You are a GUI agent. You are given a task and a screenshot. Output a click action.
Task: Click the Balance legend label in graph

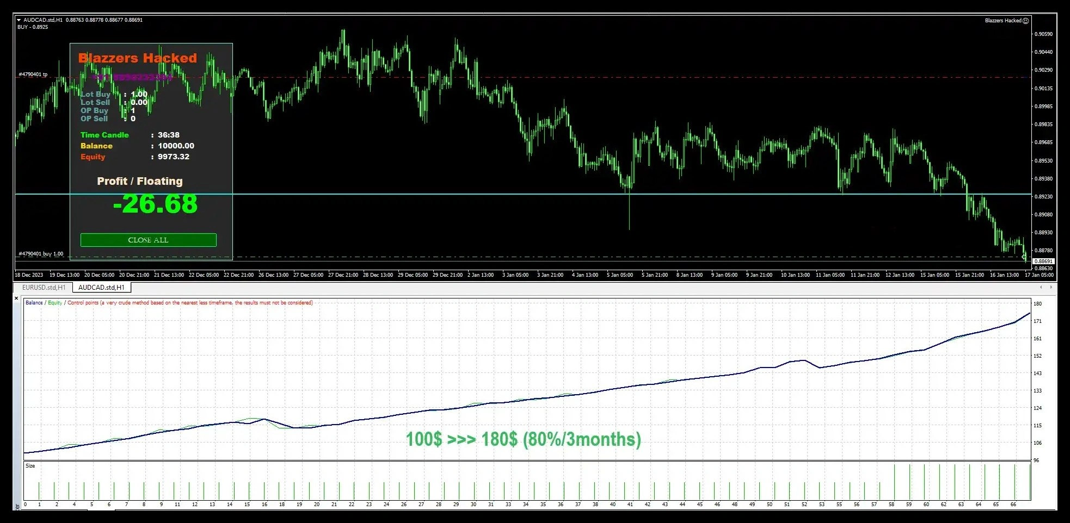[34, 303]
